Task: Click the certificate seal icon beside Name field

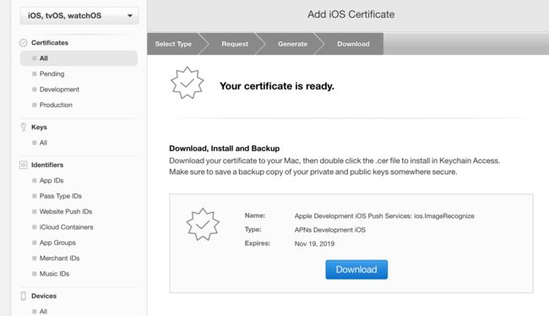Action: pos(203,224)
